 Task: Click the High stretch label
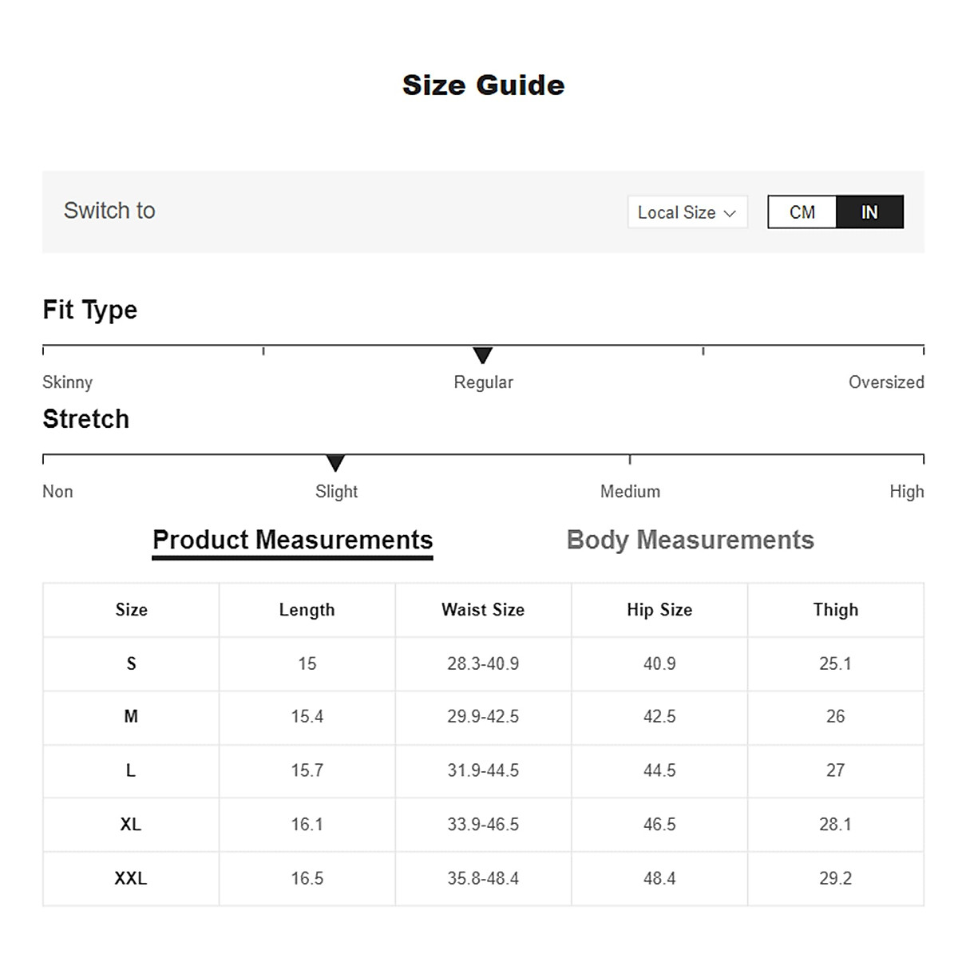pos(906,492)
